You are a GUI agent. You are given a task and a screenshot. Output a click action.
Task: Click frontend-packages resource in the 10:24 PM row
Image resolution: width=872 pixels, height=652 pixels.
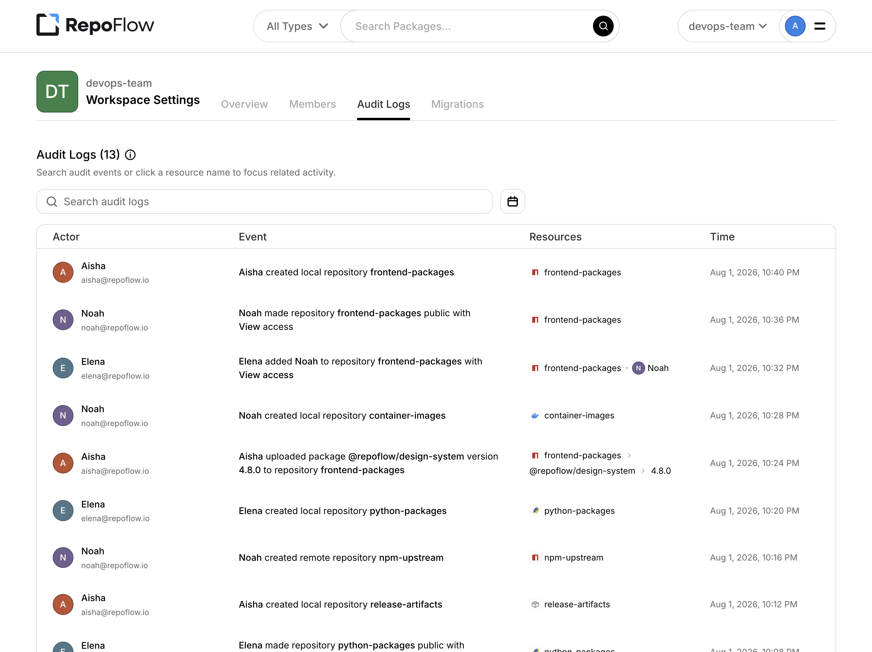pyautogui.click(x=582, y=455)
